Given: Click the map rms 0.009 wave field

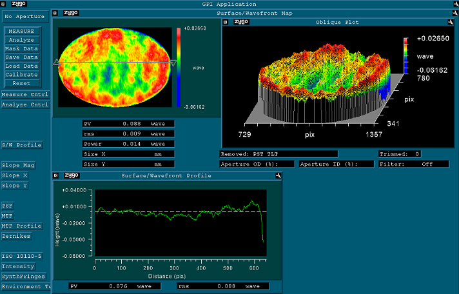Looking at the screenshot, I should [x=128, y=134].
